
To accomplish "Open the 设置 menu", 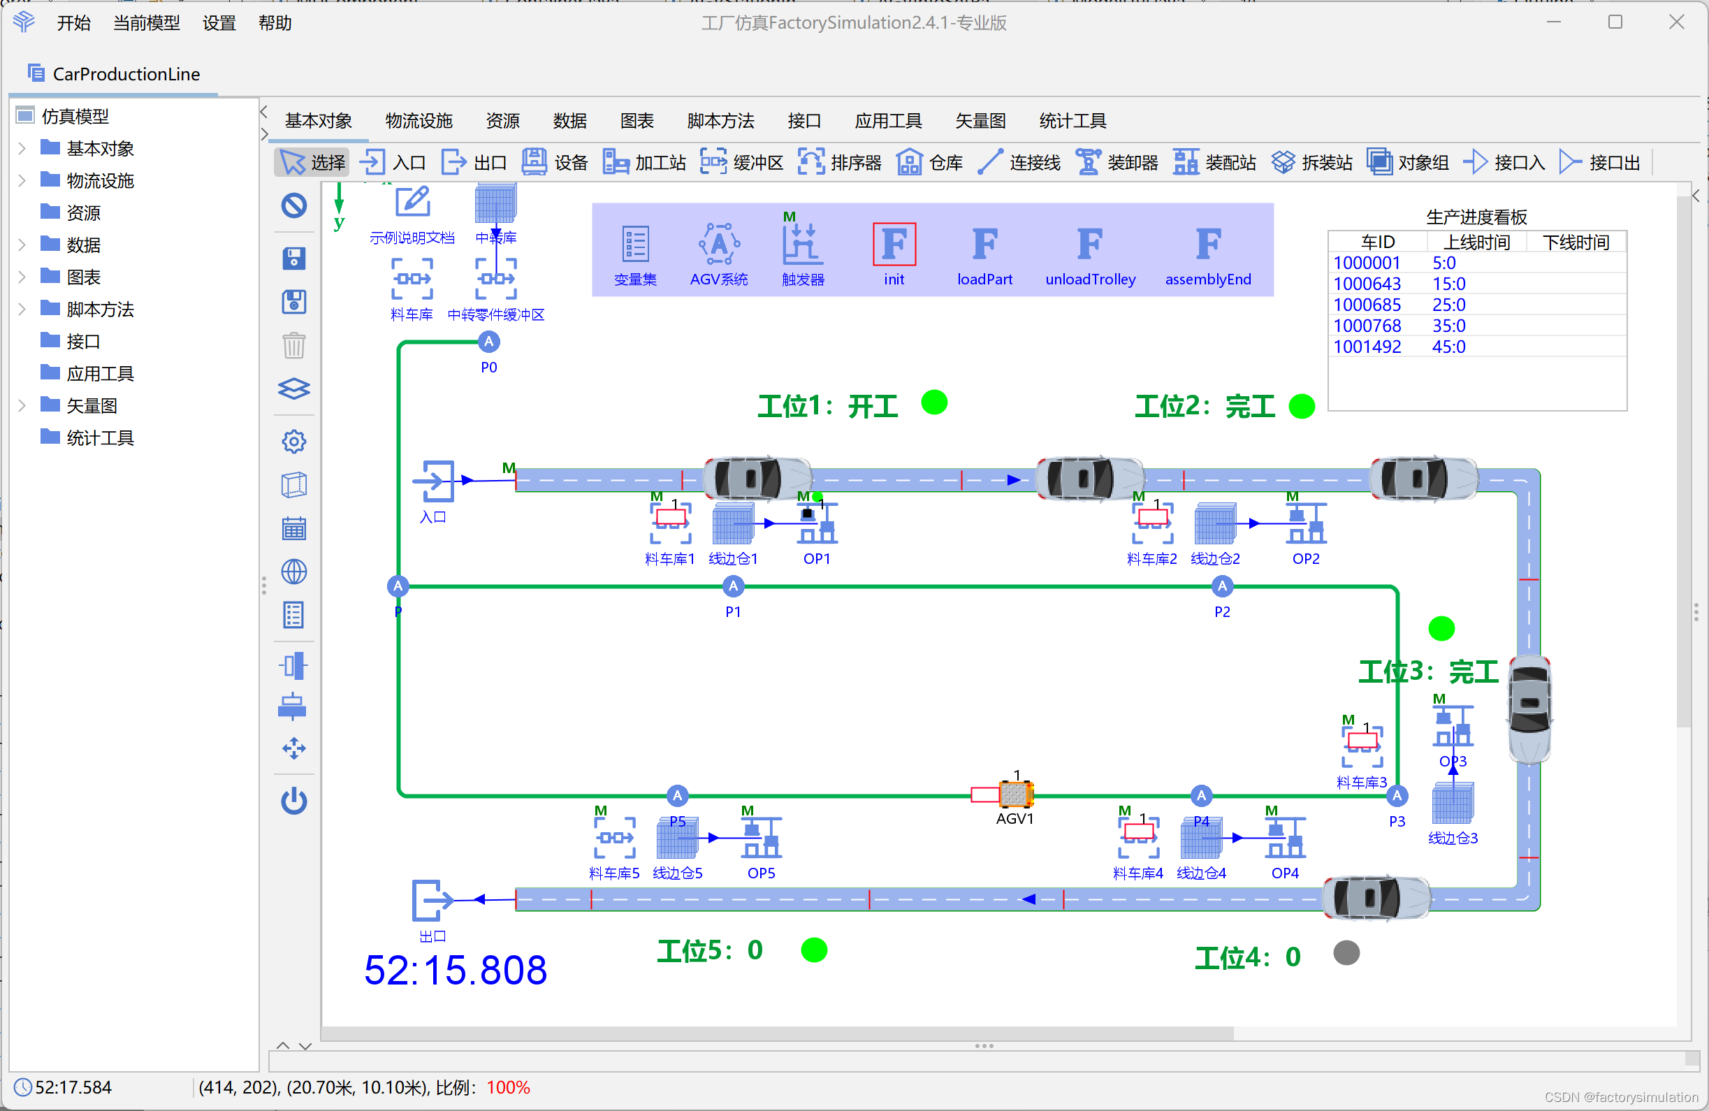I will (x=218, y=23).
